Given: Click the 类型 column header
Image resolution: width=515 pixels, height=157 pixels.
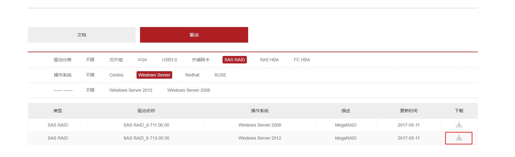Looking at the screenshot, I should [x=58, y=111].
